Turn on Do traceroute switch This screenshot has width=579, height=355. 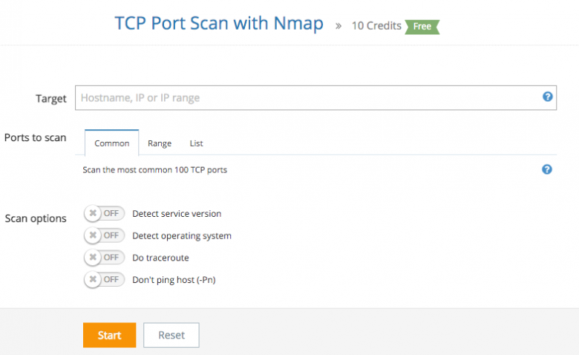(104, 258)
